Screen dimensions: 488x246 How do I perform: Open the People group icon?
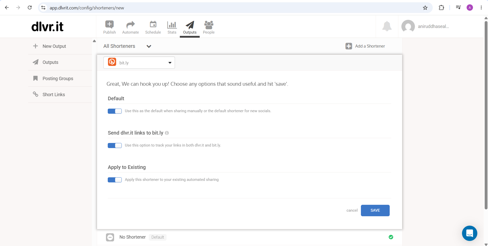(x=209, y=25)
